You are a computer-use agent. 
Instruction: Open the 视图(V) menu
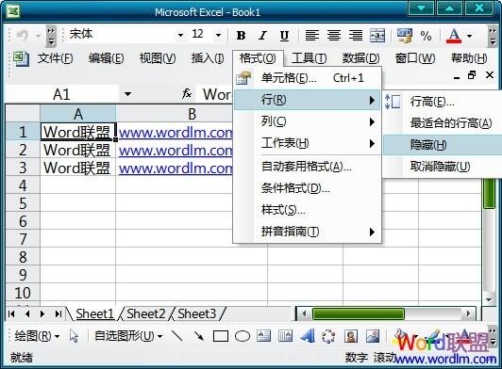[x=158, y=58]
